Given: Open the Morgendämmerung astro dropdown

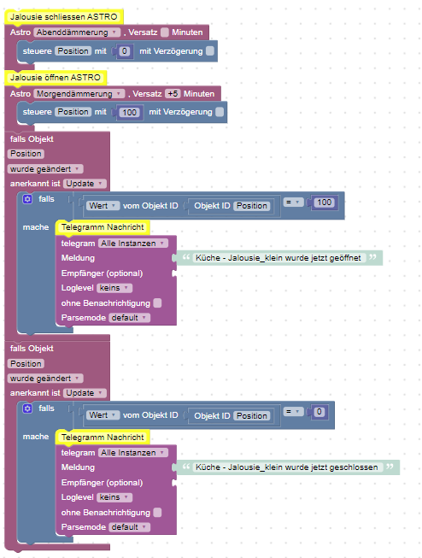Looking at the screenshot, I should 79,94.
